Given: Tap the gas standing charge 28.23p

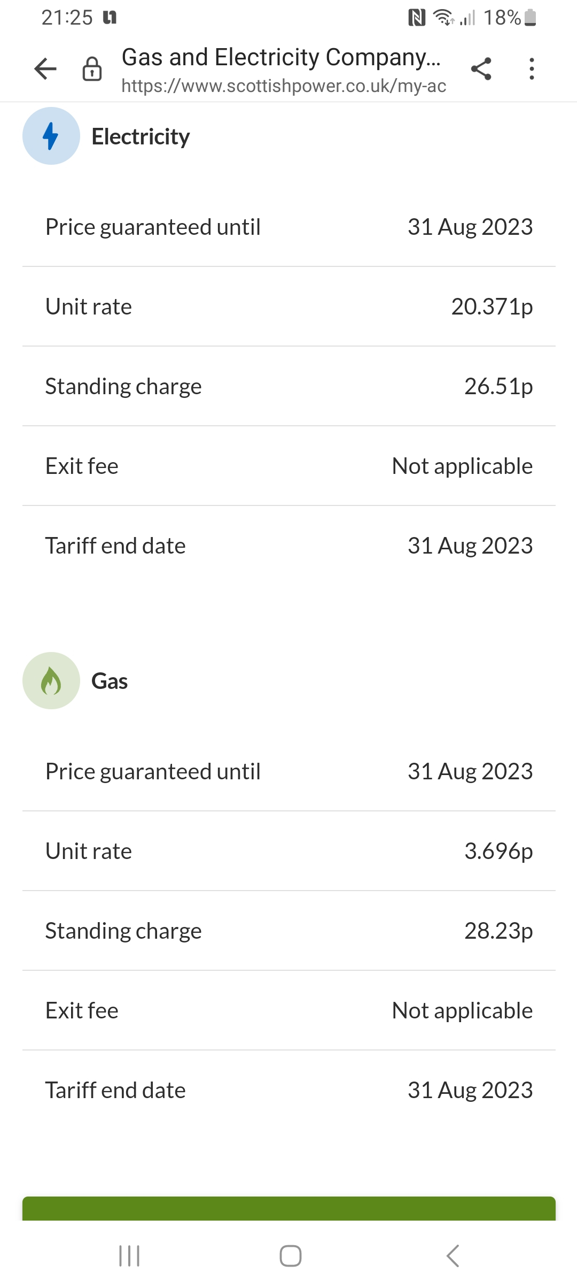Looking at the screenshot, I should point(498,931).
